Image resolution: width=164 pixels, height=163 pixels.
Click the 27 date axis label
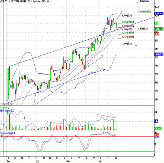point(94,158)
